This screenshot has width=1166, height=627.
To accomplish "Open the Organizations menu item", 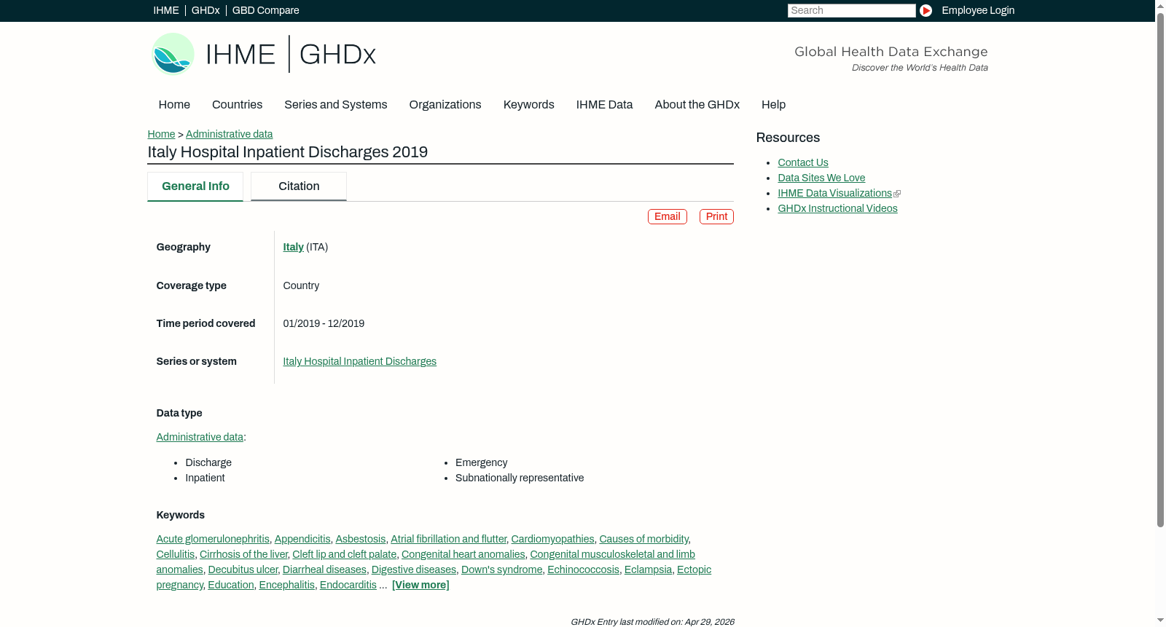I will [445, 105].
